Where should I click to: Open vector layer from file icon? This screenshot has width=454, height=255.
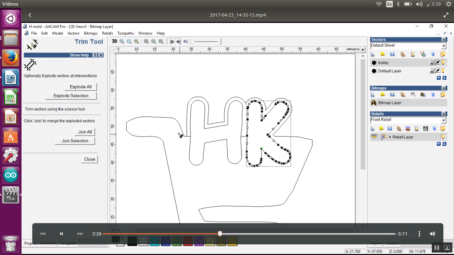pos(383,54)
